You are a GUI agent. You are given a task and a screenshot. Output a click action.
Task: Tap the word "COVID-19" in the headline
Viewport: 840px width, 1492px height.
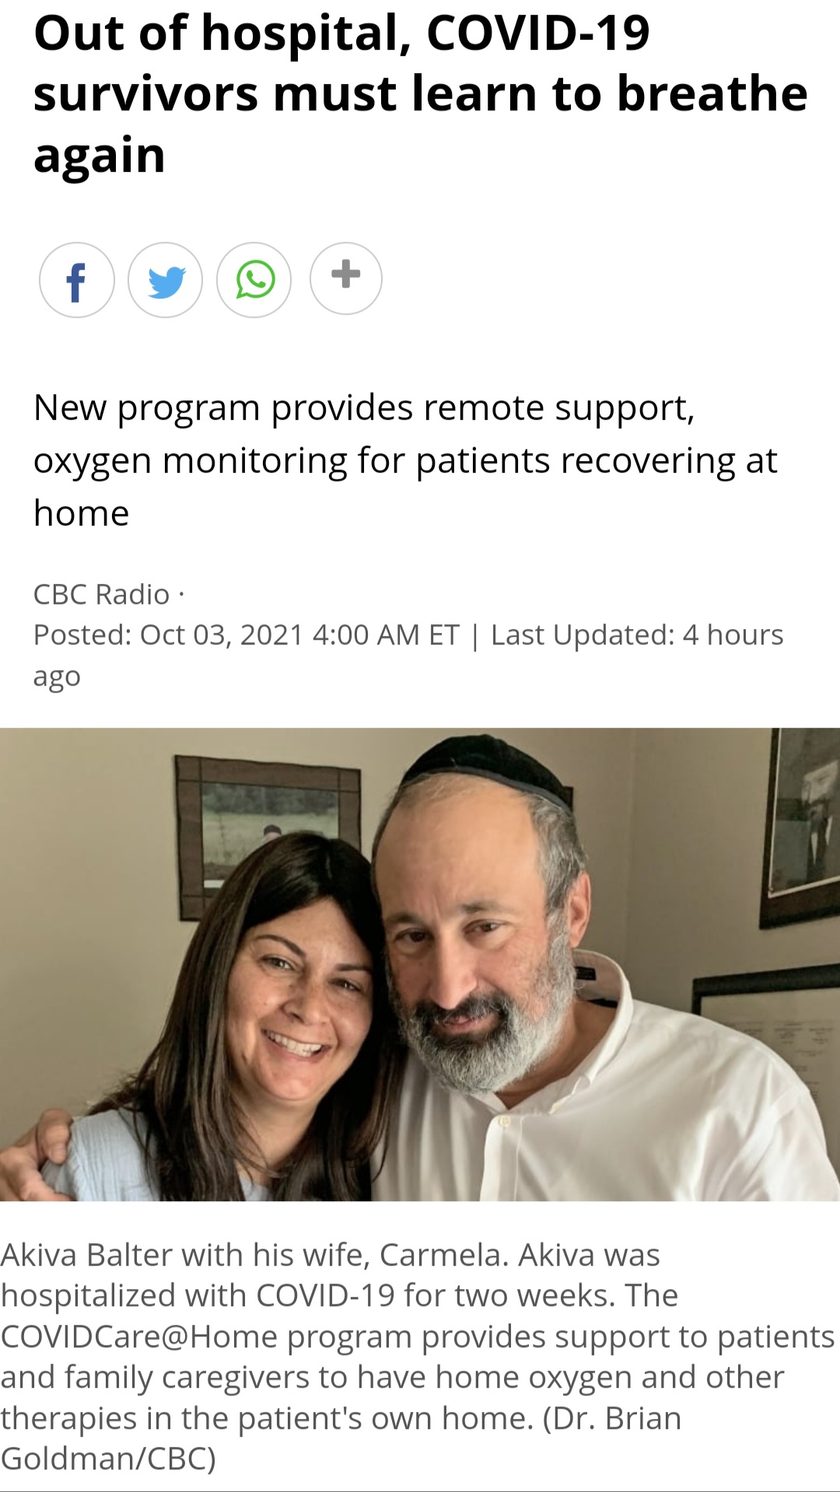(x=538, y=33)
